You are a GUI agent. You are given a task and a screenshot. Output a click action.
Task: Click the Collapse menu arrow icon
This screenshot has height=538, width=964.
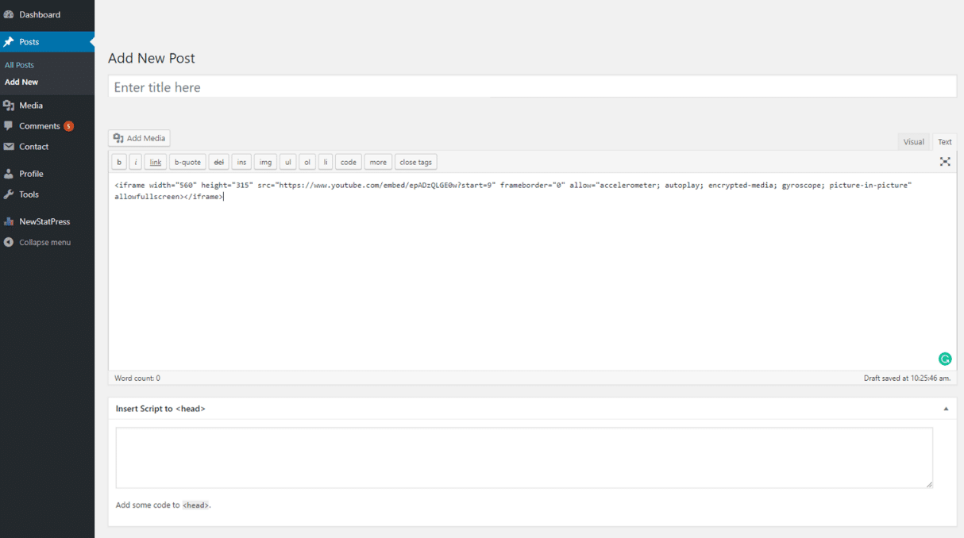9,242
